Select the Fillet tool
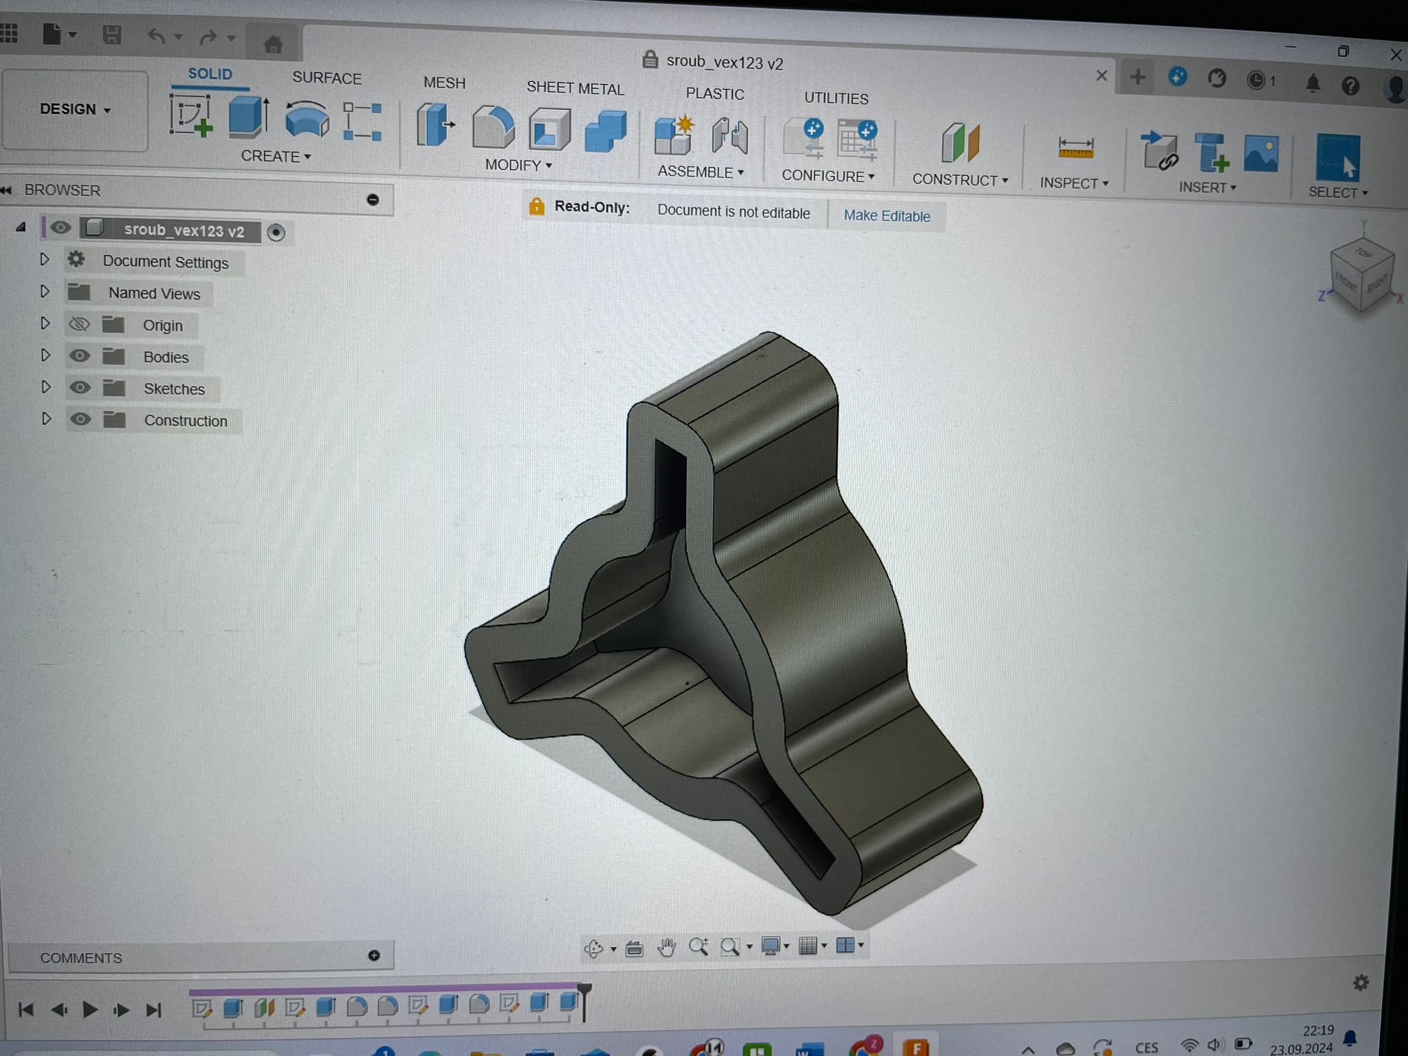The width and height of the screenshot is (1408, 1056). click(x=493, y=126)
